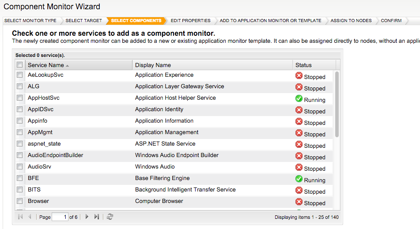Sort by the Display Name column header
420x229 pixels.
click(x=153, y=65)
